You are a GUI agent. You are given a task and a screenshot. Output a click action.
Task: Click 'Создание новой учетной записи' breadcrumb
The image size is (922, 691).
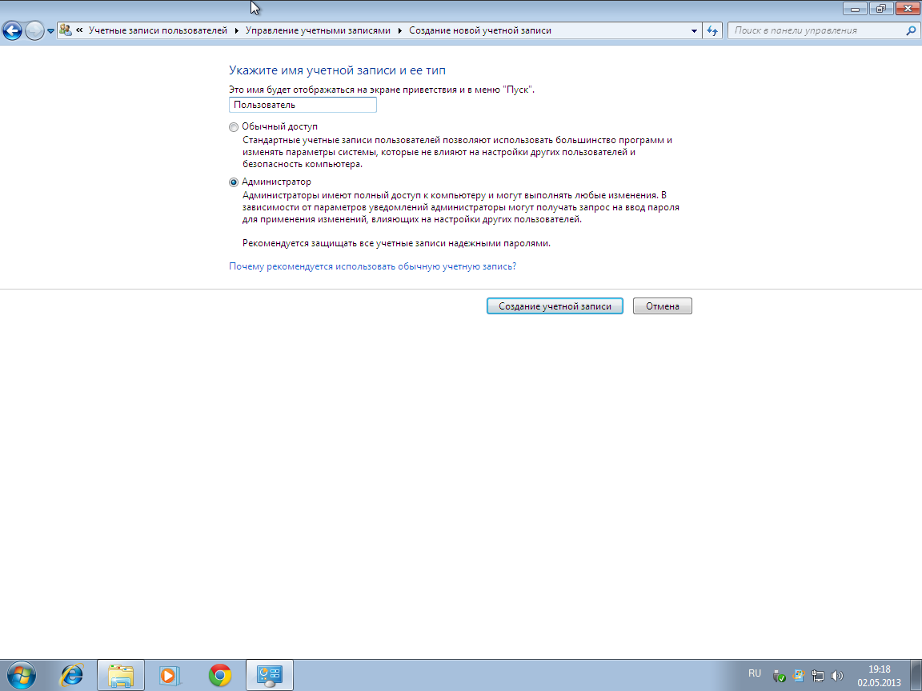(480, 30)
